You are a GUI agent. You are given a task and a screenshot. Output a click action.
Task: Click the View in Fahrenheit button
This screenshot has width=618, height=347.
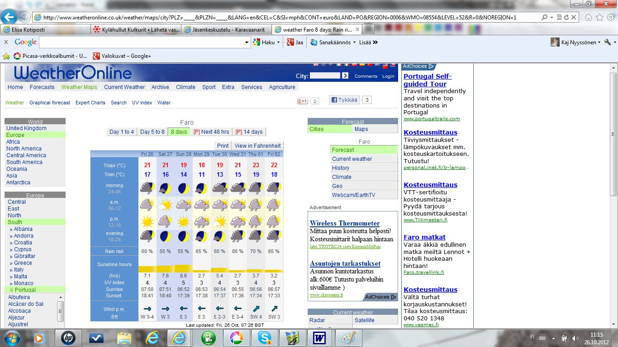[257, 145]
